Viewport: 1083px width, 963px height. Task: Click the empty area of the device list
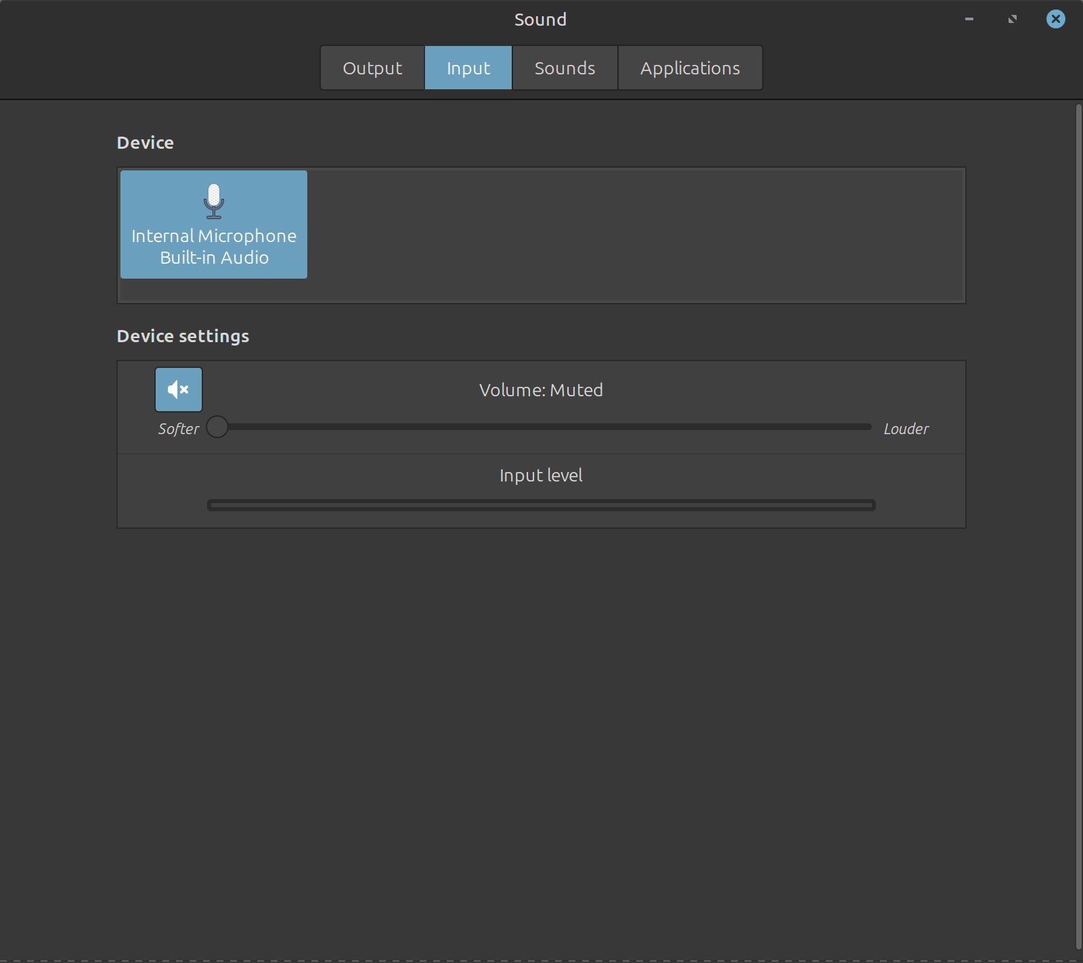(636, 235)
